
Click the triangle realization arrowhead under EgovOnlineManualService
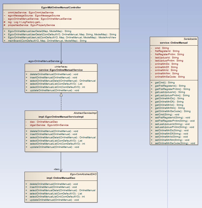click(x=61, y=95)
